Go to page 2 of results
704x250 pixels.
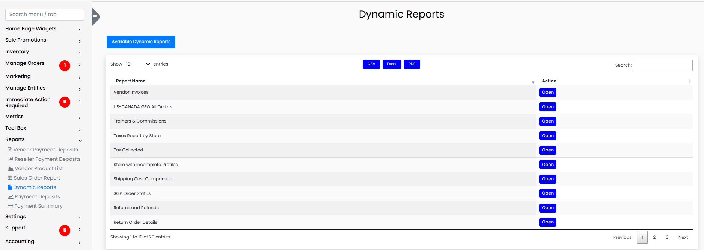pyautogui.click(x=654, y=237)
